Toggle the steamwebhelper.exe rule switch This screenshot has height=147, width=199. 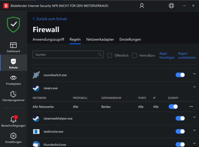(x=180, y=119)
